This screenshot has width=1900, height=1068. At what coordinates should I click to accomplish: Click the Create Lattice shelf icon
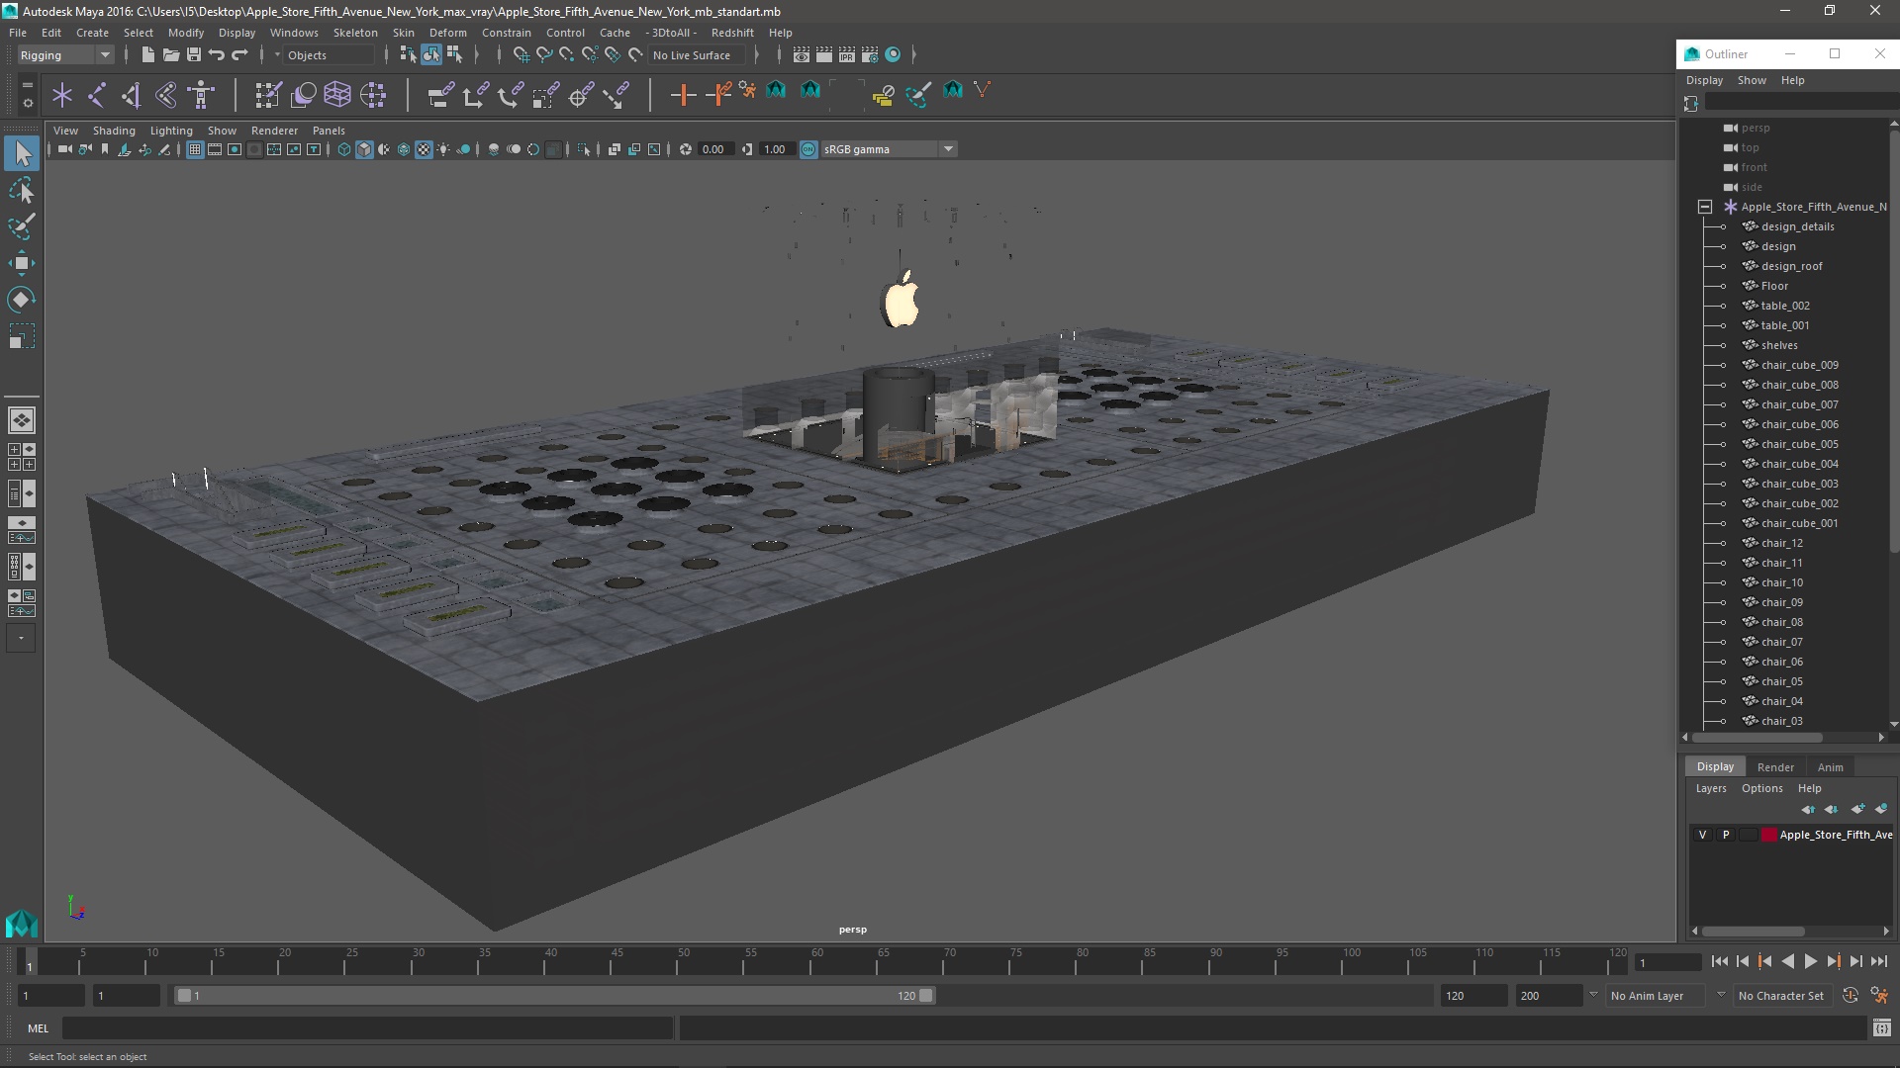click(337, 95)
